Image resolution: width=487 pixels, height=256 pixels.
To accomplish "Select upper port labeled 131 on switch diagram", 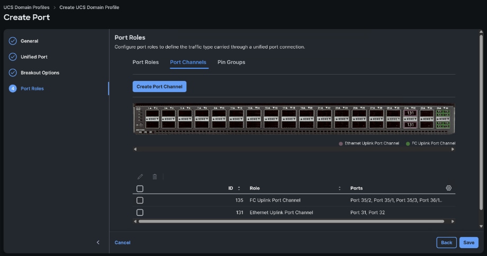I will pos(410,113).
